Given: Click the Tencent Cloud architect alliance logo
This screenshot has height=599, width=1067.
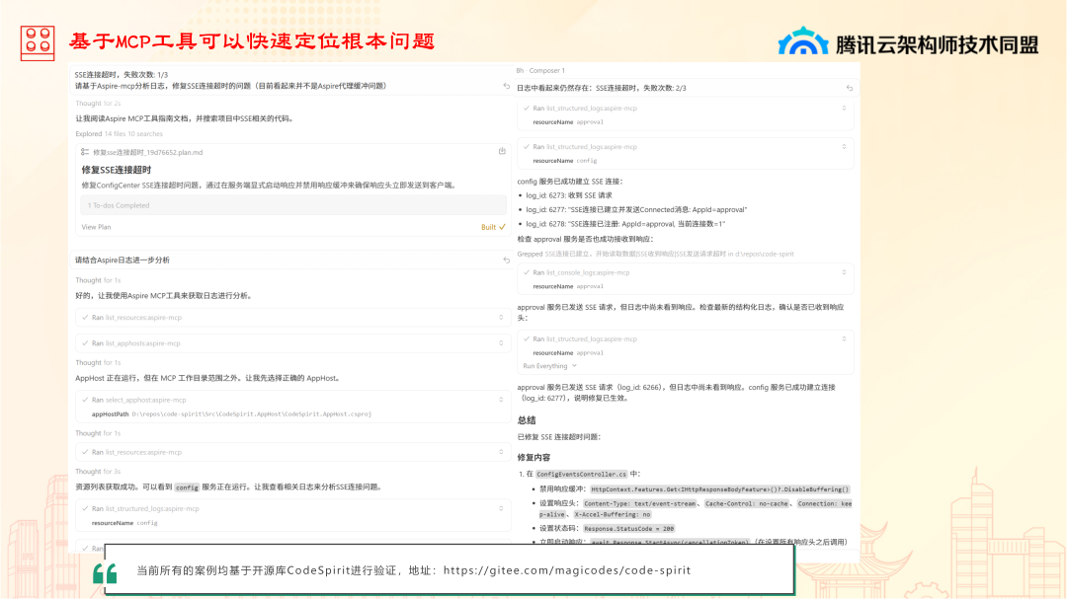Looking at the screenshot, I should (x=909, y=43).
